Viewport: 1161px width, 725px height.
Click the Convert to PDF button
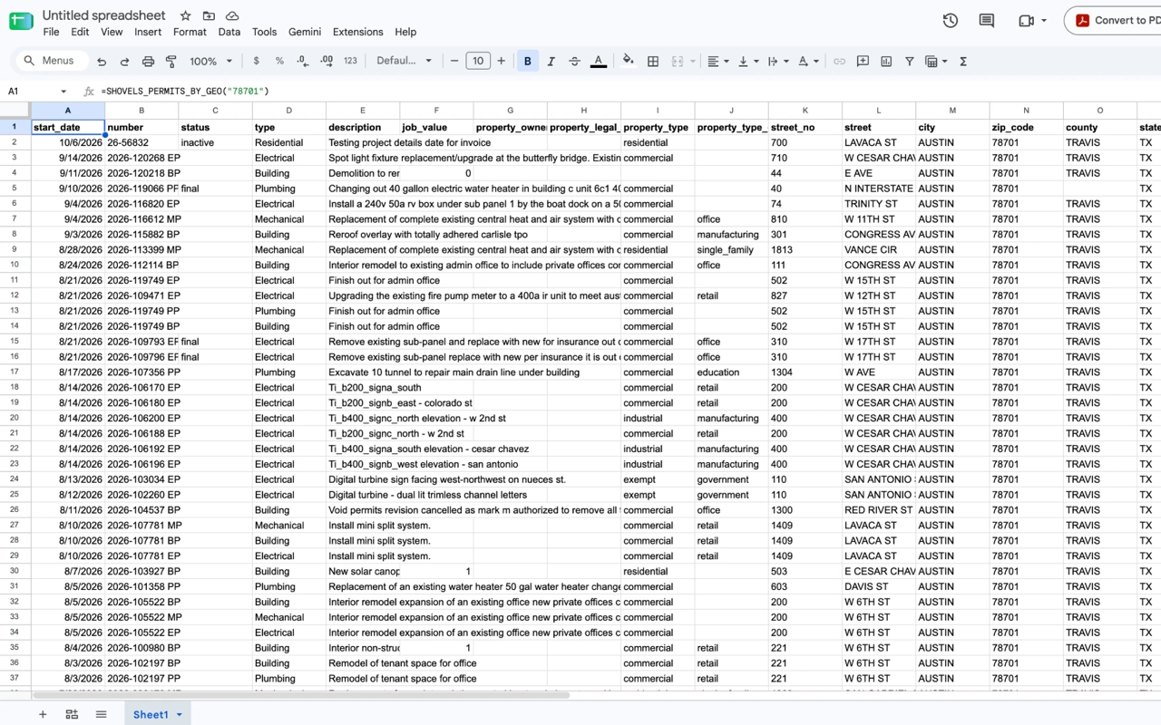(1114, 21)
